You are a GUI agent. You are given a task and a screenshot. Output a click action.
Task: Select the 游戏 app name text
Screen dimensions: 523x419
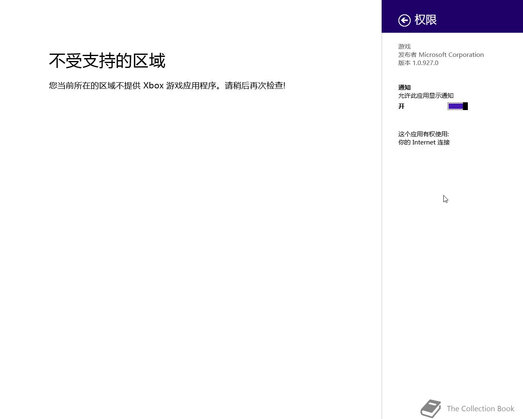pos(405,47)
